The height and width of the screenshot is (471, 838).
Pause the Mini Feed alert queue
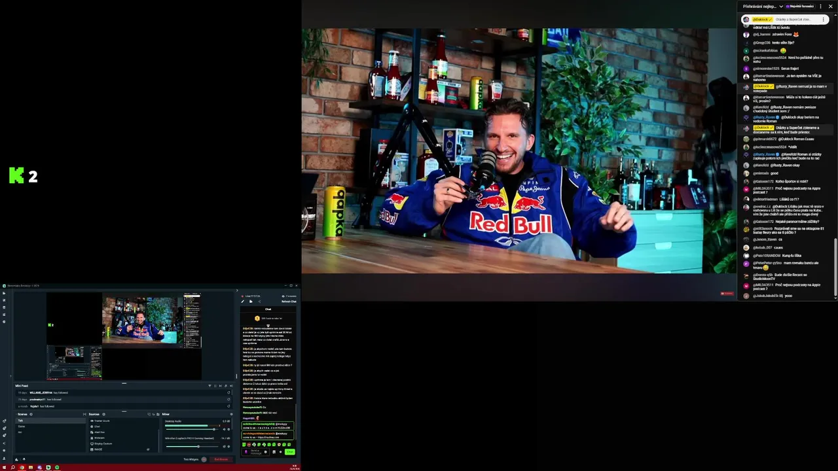point(215,386)
